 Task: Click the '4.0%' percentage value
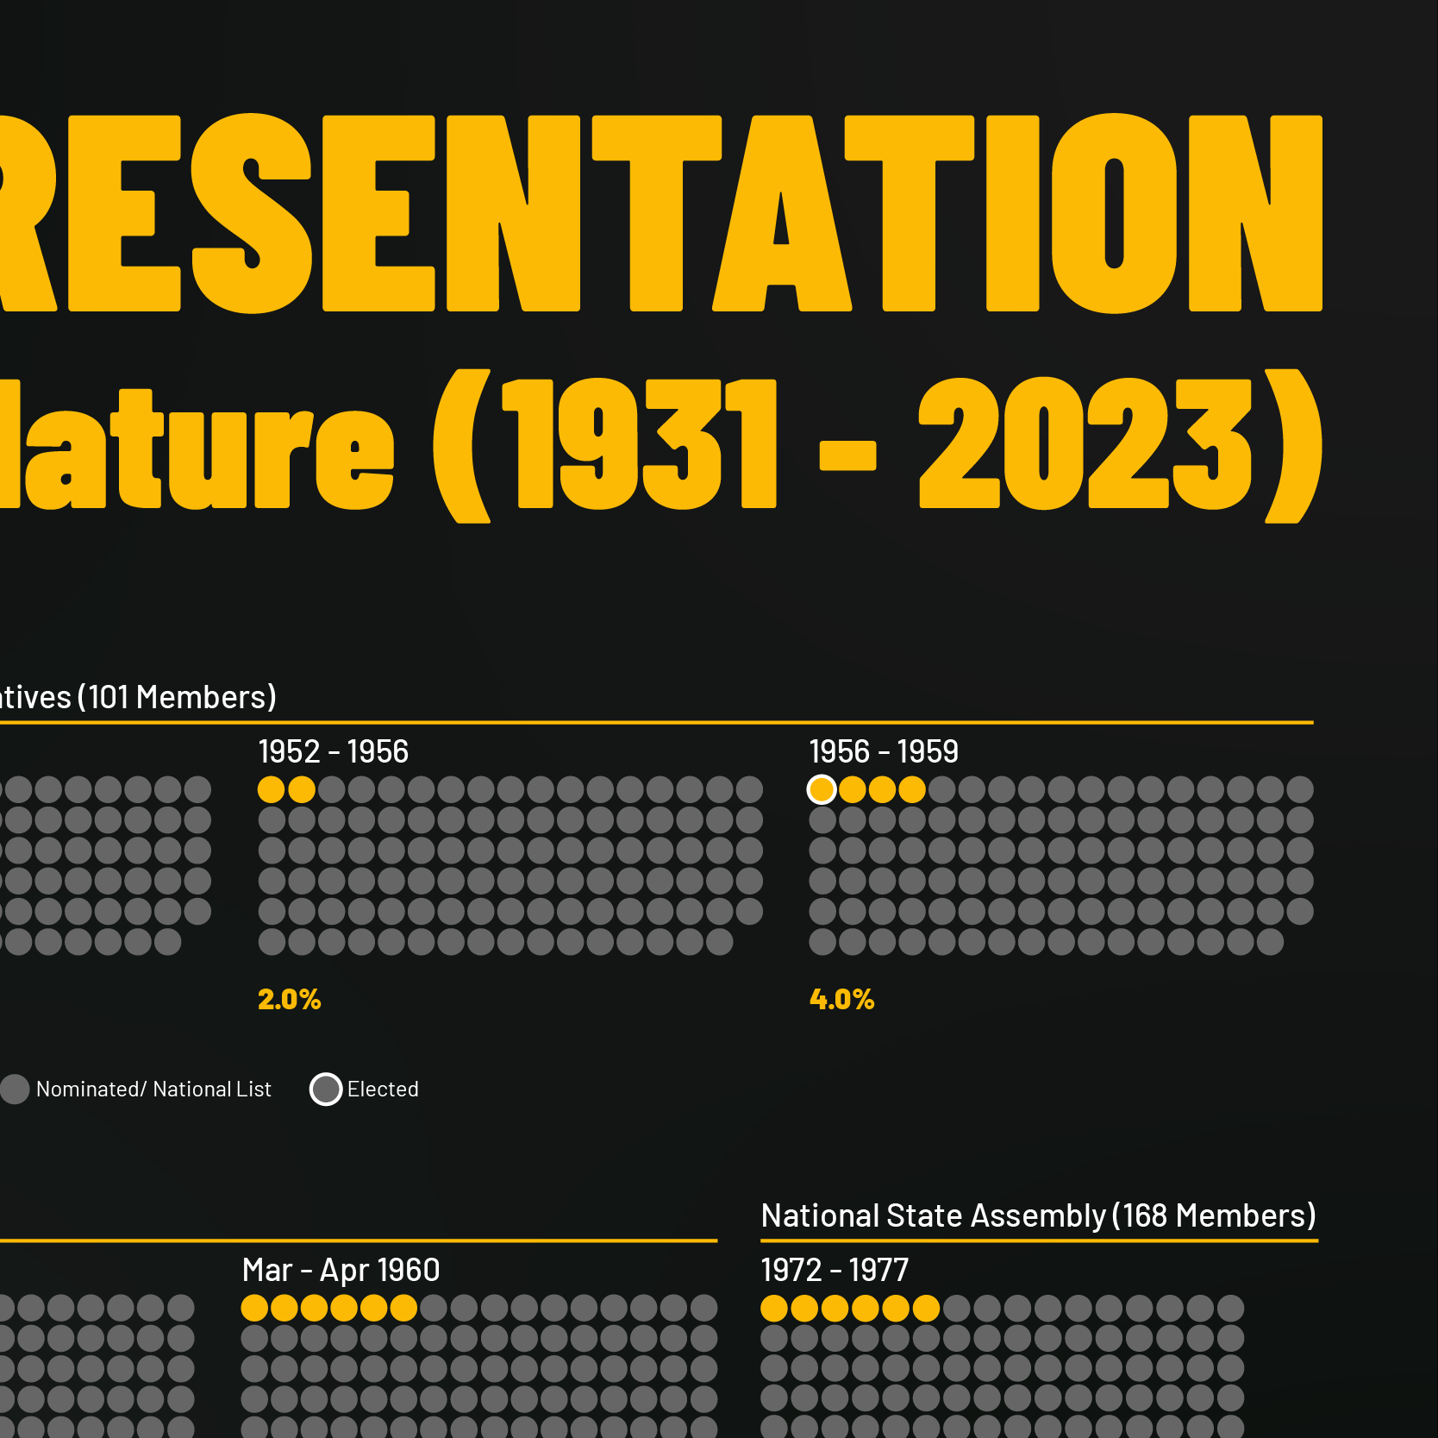pos(841,999)
